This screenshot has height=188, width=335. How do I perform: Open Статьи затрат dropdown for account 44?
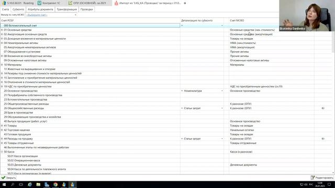[x=222, y=139]
